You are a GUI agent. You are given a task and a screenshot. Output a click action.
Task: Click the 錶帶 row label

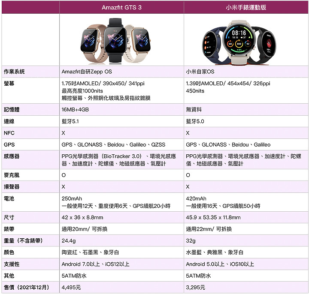click(x=9, y=229)
